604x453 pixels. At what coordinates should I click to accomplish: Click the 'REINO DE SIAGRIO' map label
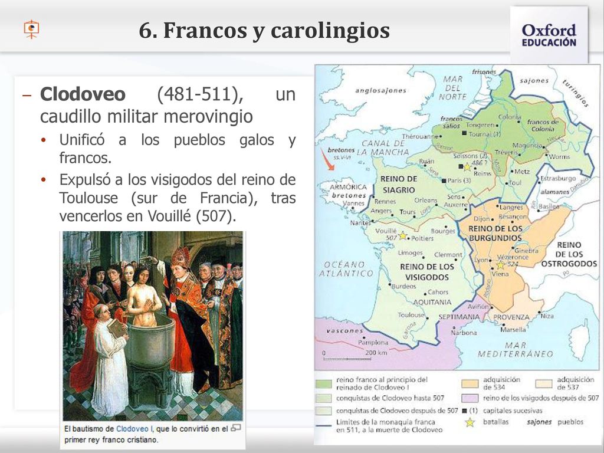pos(398,185)
